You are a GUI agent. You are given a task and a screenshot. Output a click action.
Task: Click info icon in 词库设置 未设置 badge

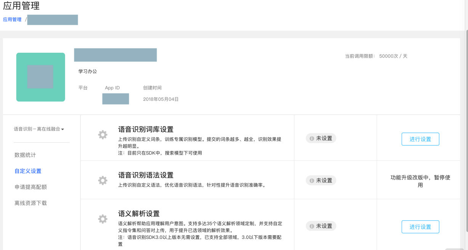(x=312, y=139)
